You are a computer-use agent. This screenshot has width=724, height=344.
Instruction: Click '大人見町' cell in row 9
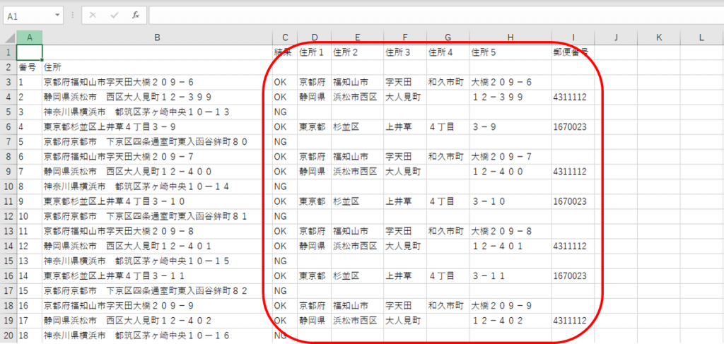(x=405, y=172)
